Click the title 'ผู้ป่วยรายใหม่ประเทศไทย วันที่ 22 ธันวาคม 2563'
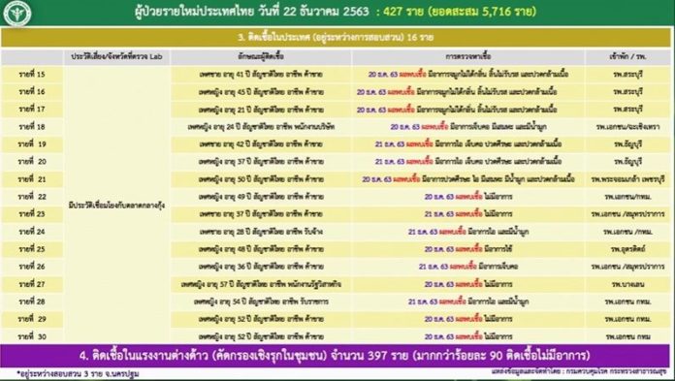 coord(252,12)
